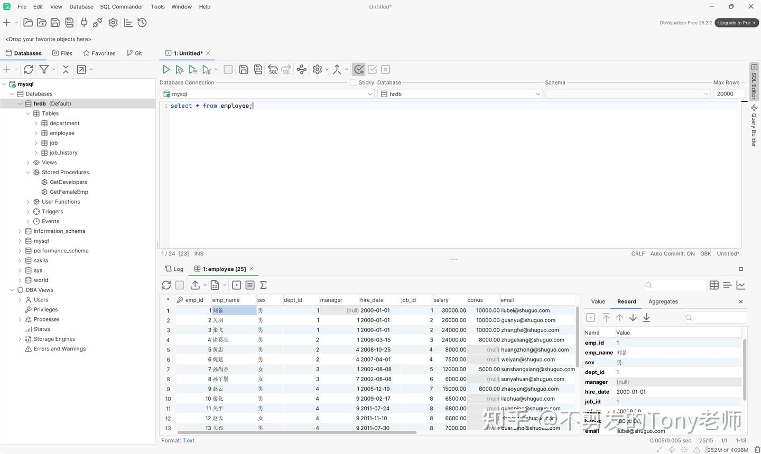
Task: Open Tool Properties gear in main toolbar
Action: pyautogui.click(x=113, y=23)
